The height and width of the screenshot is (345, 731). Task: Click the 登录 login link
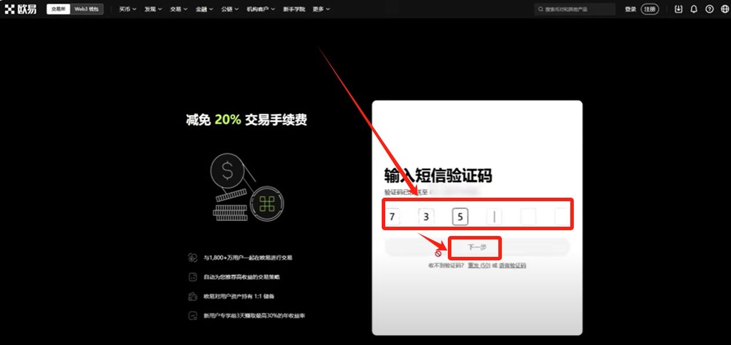(630, 9)
